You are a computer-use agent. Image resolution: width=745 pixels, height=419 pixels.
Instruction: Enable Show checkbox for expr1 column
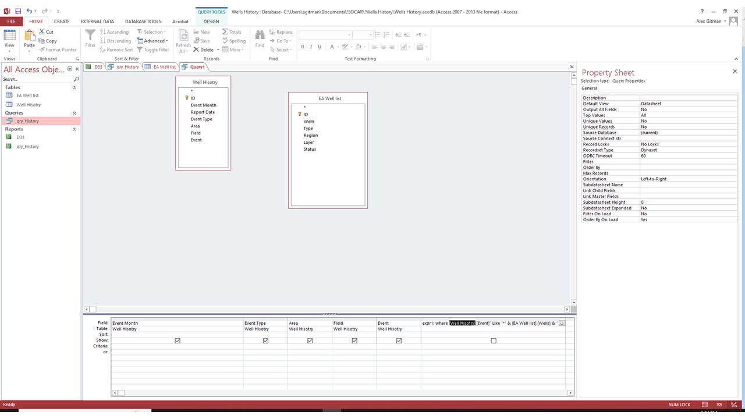pos(494,340)
